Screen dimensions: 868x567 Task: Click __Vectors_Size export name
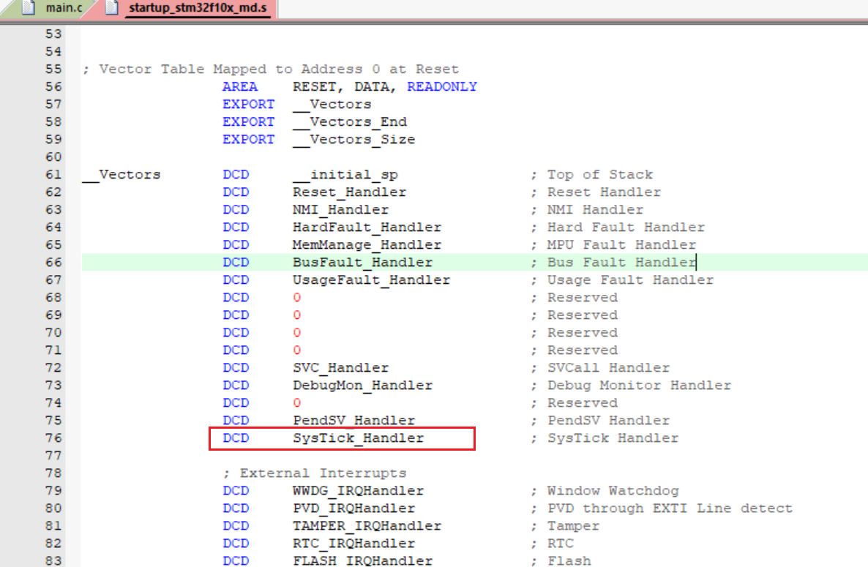point(354,140)
